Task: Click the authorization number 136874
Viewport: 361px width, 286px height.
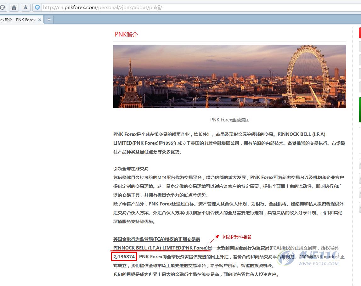Action: point(126,256)
